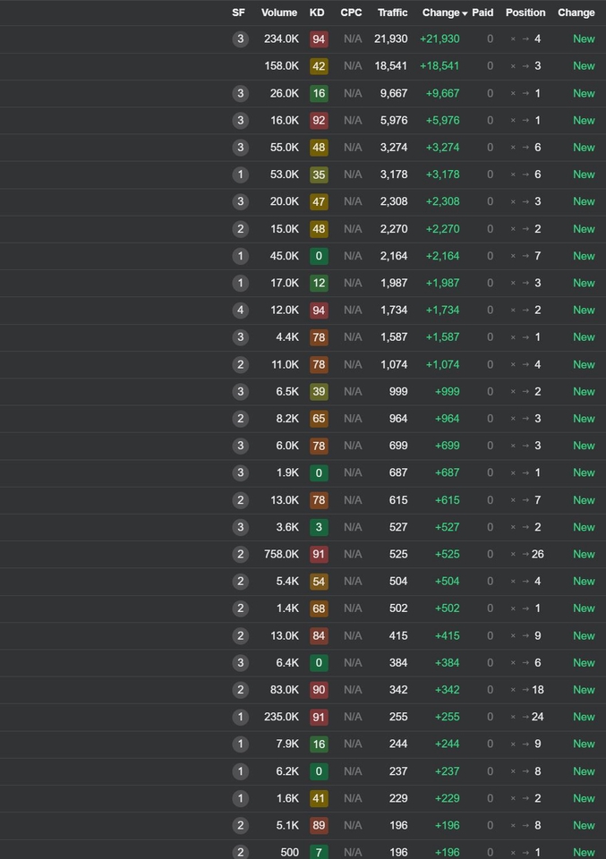
Task: Select the KD 65 badge
Action: pos(319,419)
